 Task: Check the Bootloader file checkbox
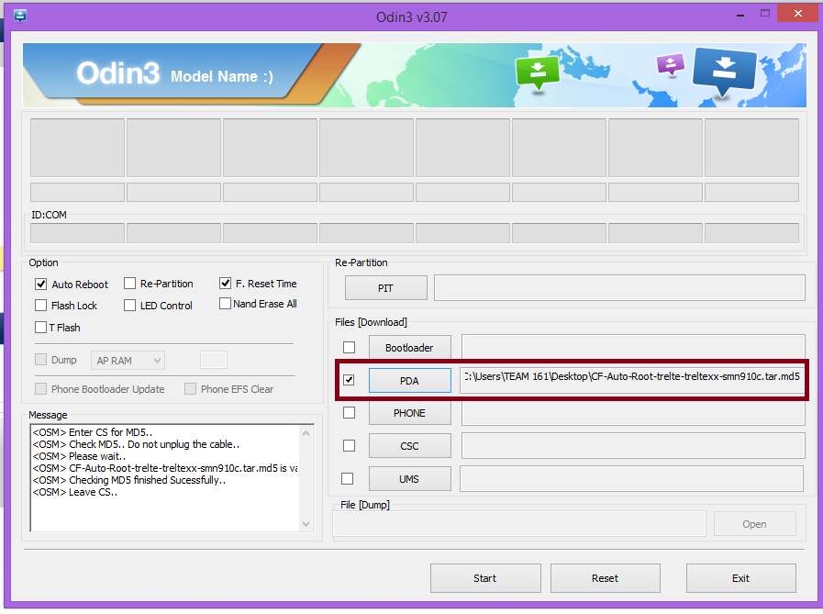click(349, 347)
